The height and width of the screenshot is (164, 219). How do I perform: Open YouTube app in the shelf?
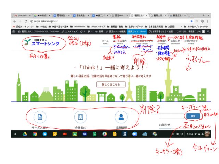click(65, 134)
